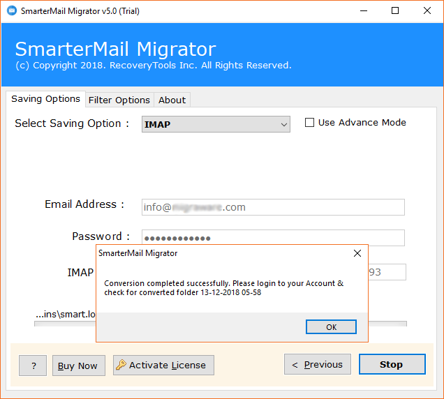Click the Password input field

[273, 237]
